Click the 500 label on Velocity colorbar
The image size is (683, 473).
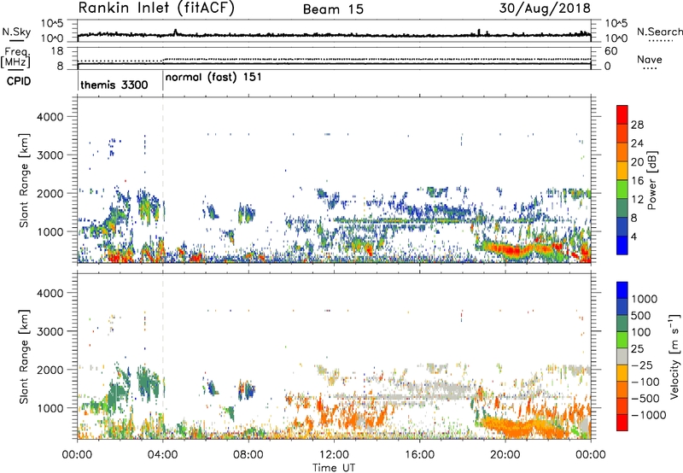641,315
